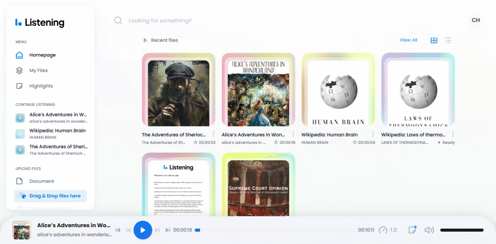The image size is (496, 244).
Task: Click the playback progress bar
Action: [x=275, y=230]
